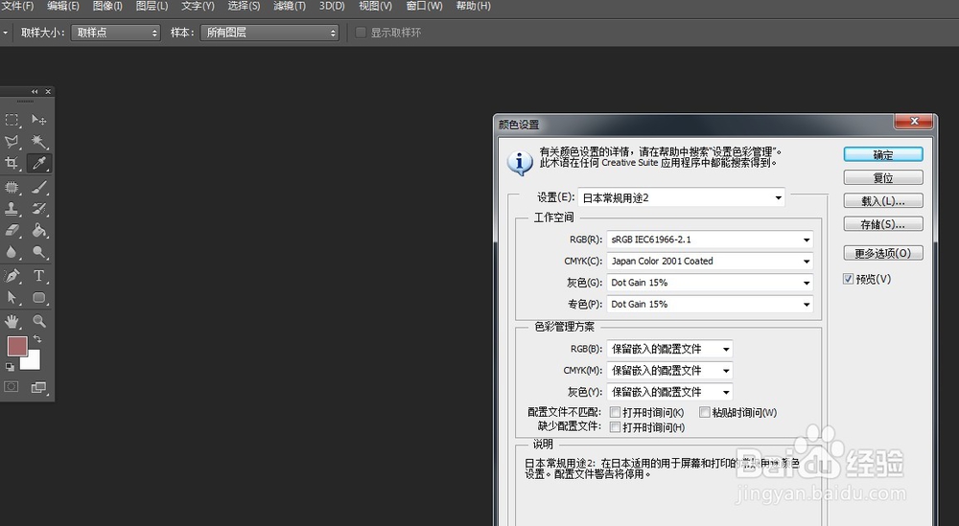Image resolution: width=959 pixels, height=526 pixels.
Task: Select the Rounded Rectangle shape tool
Action: coord(38,298)
